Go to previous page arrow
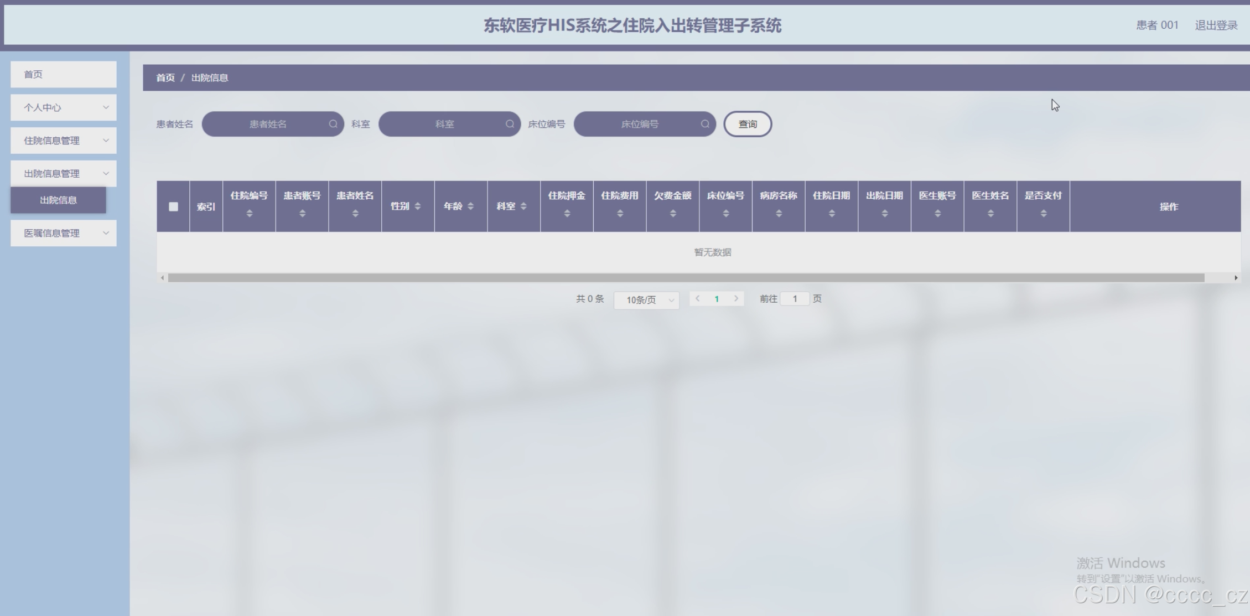The width and height of the screenshot is (1250, 616). (698, 298)
